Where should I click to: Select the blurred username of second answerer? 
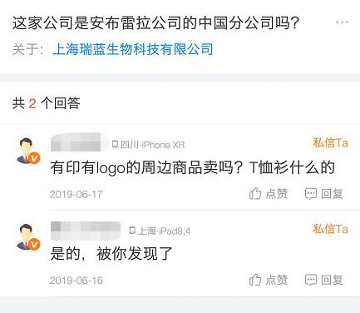click(x=86, y=231)
